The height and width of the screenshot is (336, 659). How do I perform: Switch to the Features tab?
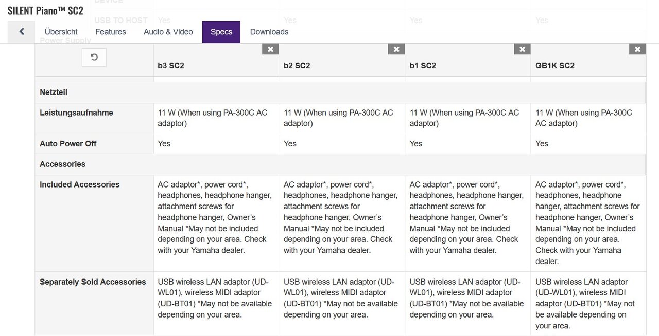point(111,32)
